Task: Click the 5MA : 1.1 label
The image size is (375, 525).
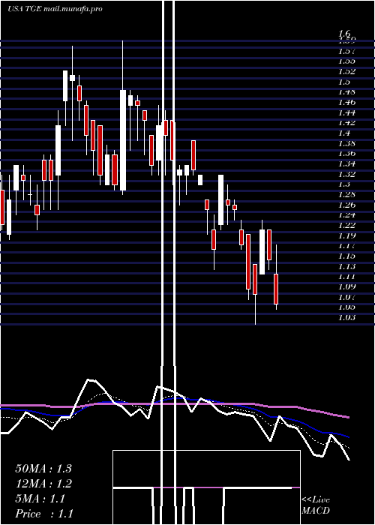Action: point(40,499)
